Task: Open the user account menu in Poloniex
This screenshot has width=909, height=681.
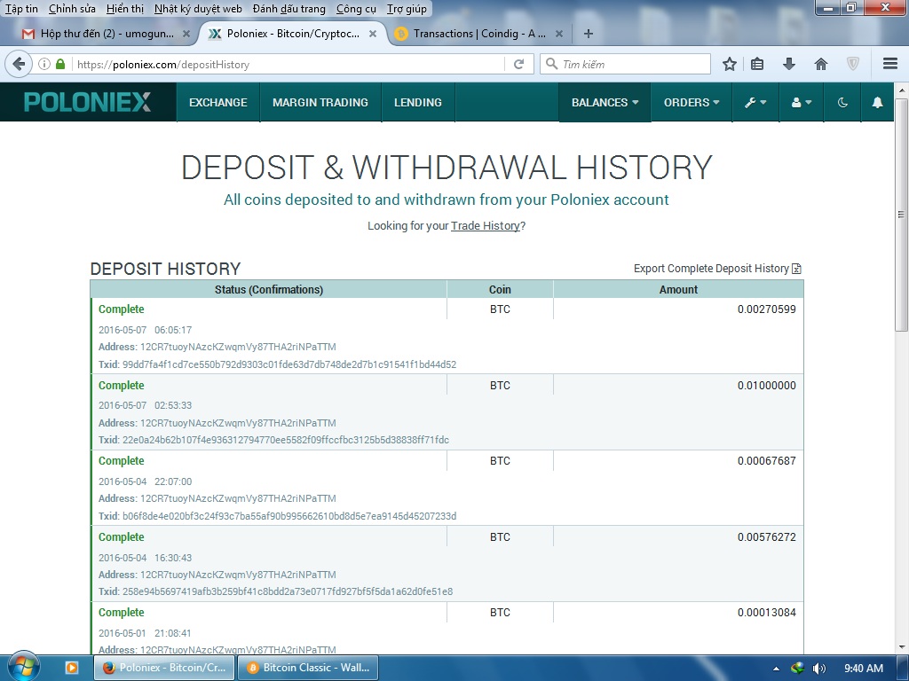Action: click(802, 103)
